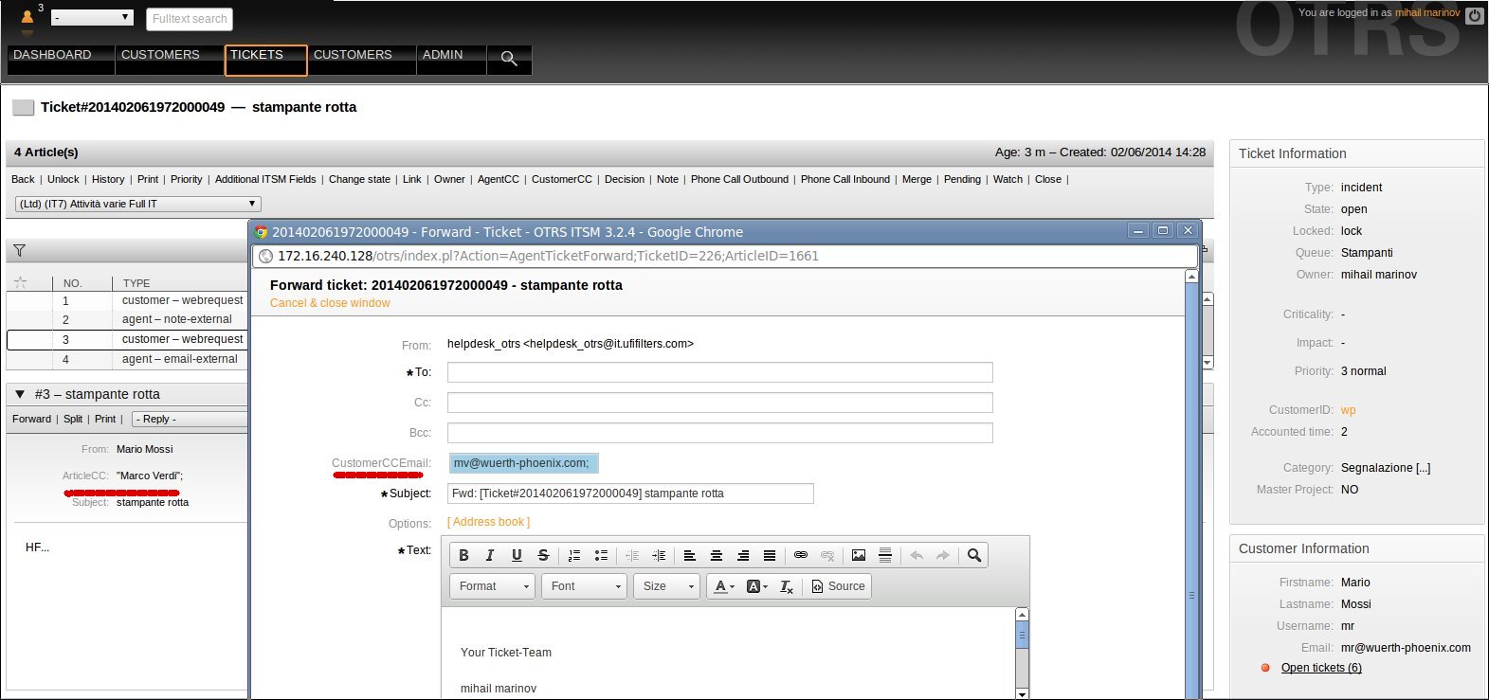This screenshot has width=1489, height=700.
Task: Click the Forward popup's vertical scrollbar
Action: pos(1191,484)
